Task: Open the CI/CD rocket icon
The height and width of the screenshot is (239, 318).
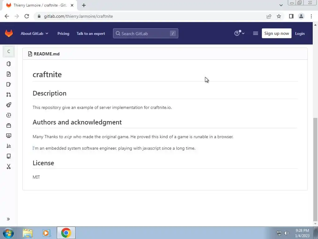Action: click(x=8, y=105)
